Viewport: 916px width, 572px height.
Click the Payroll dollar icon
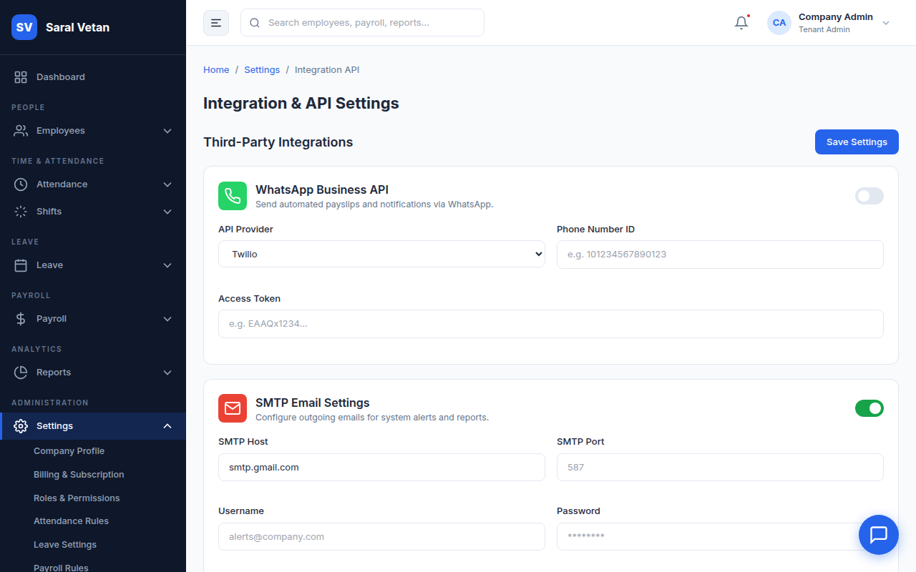[21, 319]
